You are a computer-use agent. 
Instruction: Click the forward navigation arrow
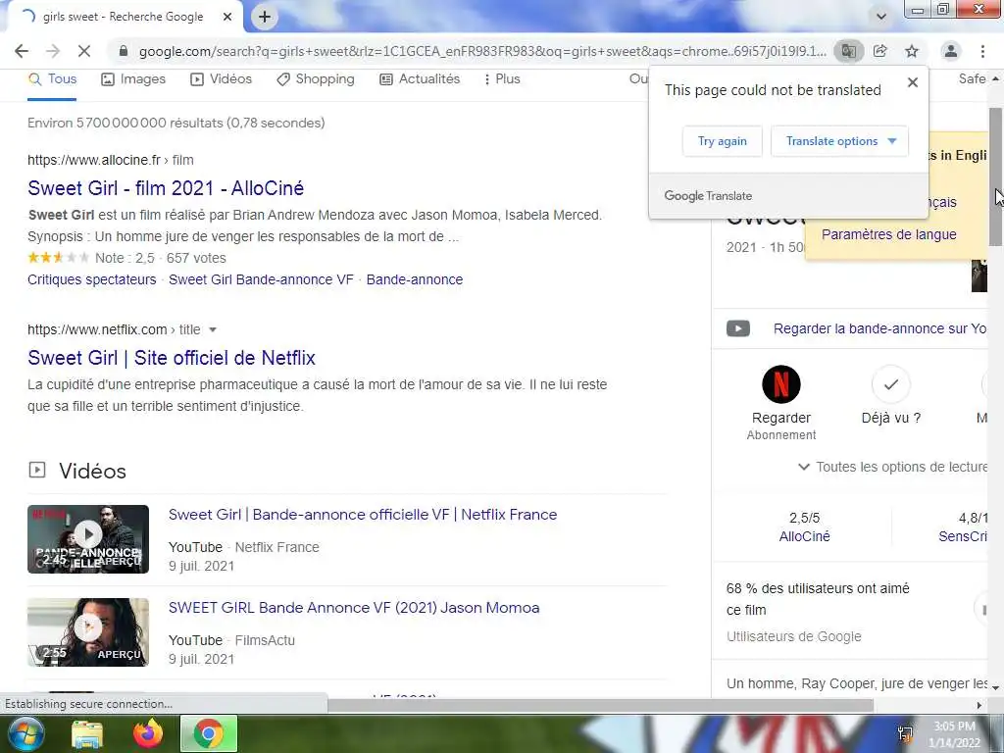tap(53, 51)
